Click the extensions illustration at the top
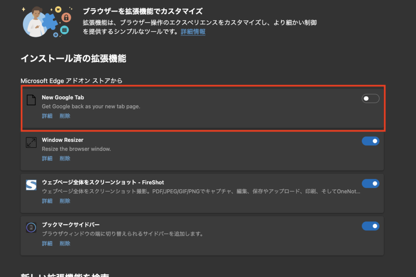The height and width of the screenshot is (277, 416). pyautogui.click(x=47, y=21)
